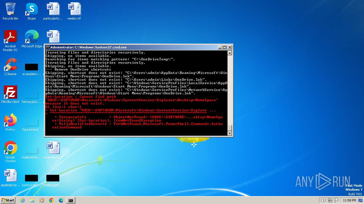Select the figurestand... desktop file
The image size is (364, 204).
(x=32, y=125)
